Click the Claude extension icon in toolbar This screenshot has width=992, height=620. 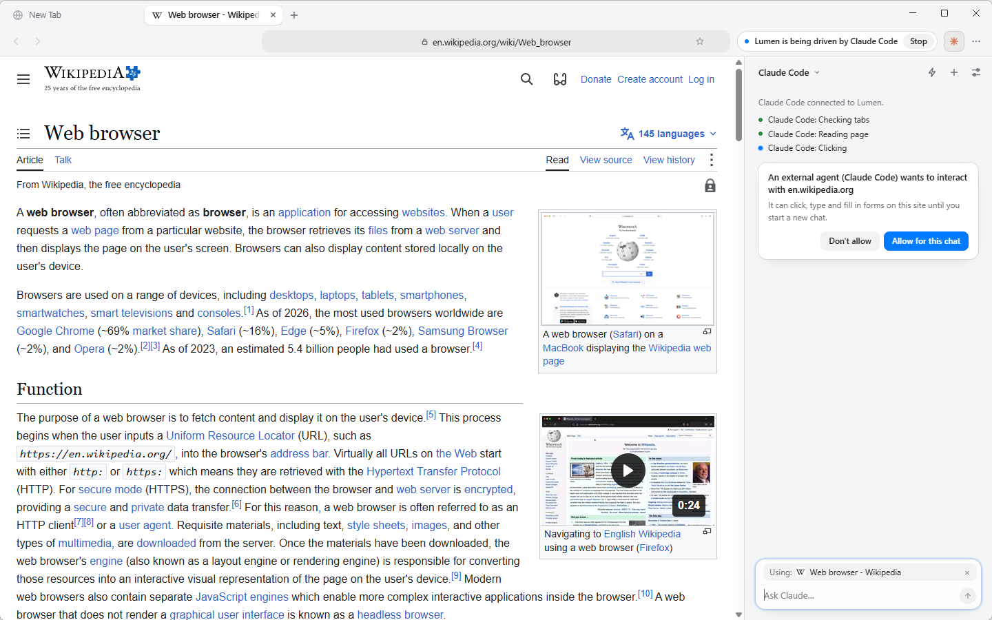click(954, 41)
